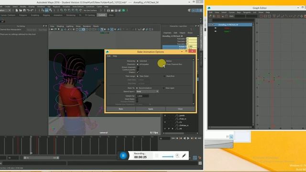
Task: Go to start of playback range
Action: pyautogui.click(x=173, y=138)
